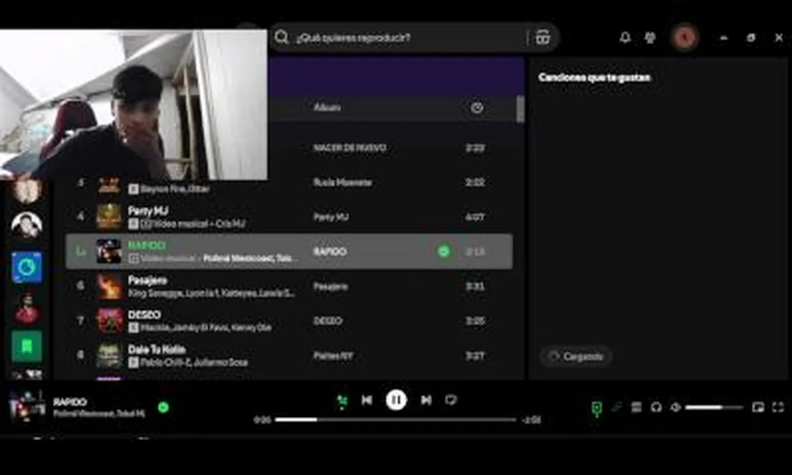Open the NACER DE NUEVO album link
This screenshot has width=792, height=475.
(350, 148)
